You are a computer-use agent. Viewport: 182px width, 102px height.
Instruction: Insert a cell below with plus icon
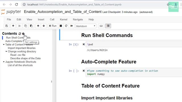pos(13,26)
